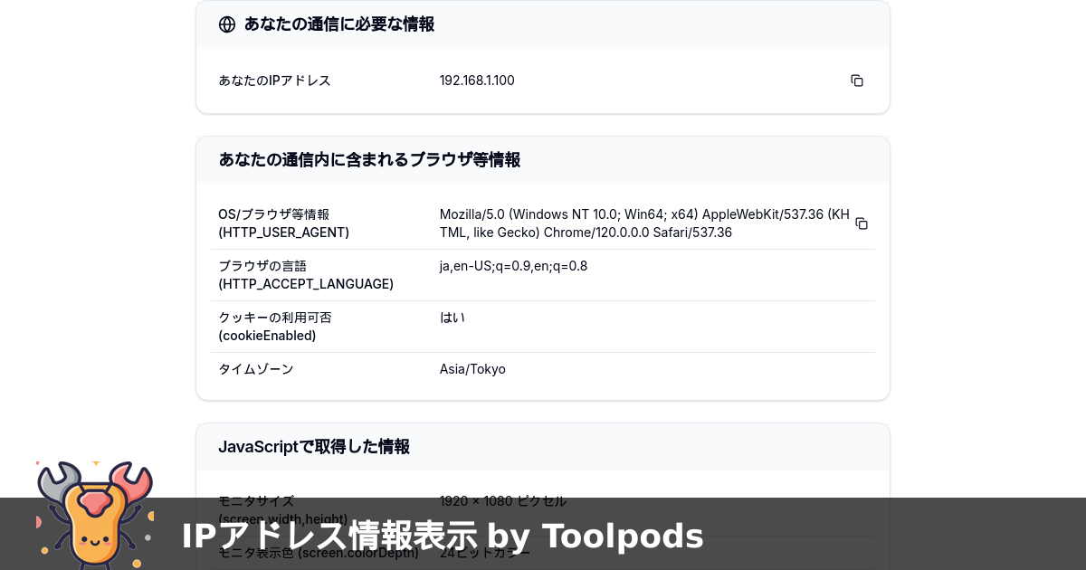Image resolution: width=1086 pixels, height=570 pixels.
Task: Select the IP address value 192.168.1.100
Action: (477, 81)
